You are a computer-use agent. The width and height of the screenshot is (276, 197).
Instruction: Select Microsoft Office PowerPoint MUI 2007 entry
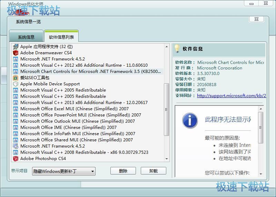pyautogui.click(x=81, y=115)
